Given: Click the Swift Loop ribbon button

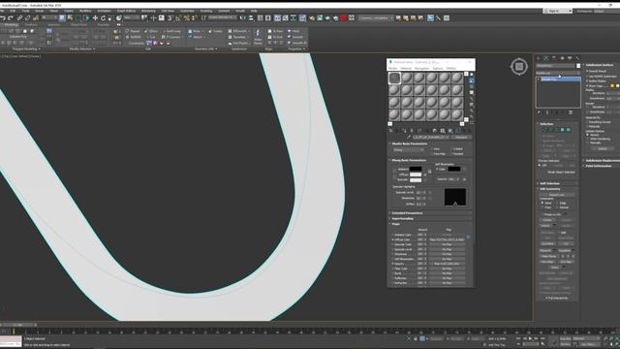Looking at the screenshot, I should [x=171, y=31].
